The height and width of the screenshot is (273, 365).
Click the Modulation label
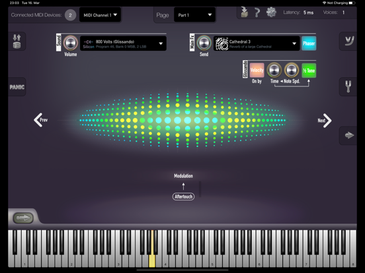click(x=183, y=175)
